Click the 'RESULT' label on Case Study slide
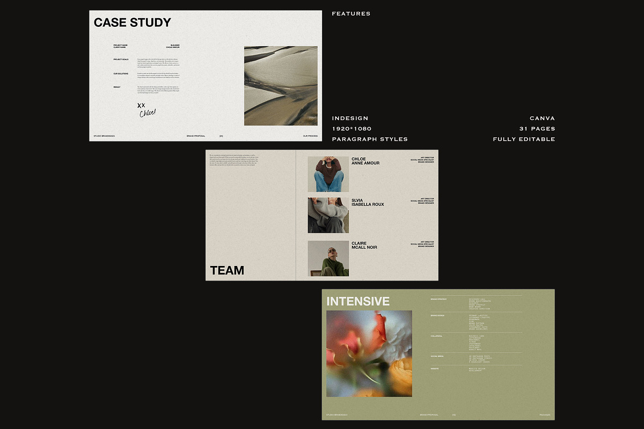 tap(117, 87)
